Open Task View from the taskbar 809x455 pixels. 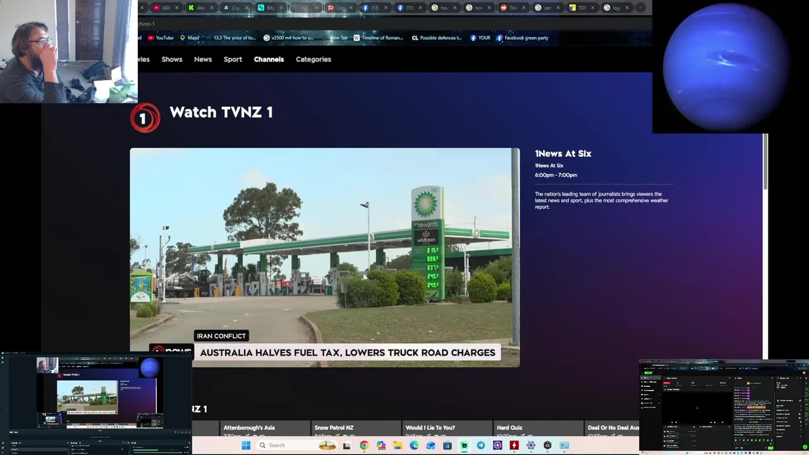coord(346,446)
